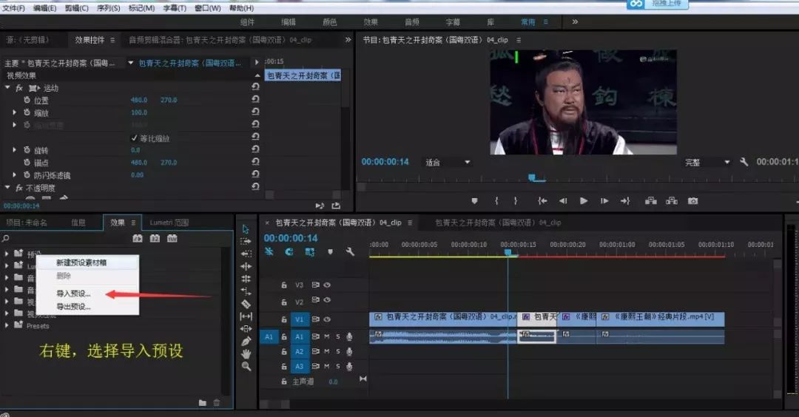Click the Export Frame camera icon
The height and width of the screenshot is (417, 799).
[x=692, y=201]
